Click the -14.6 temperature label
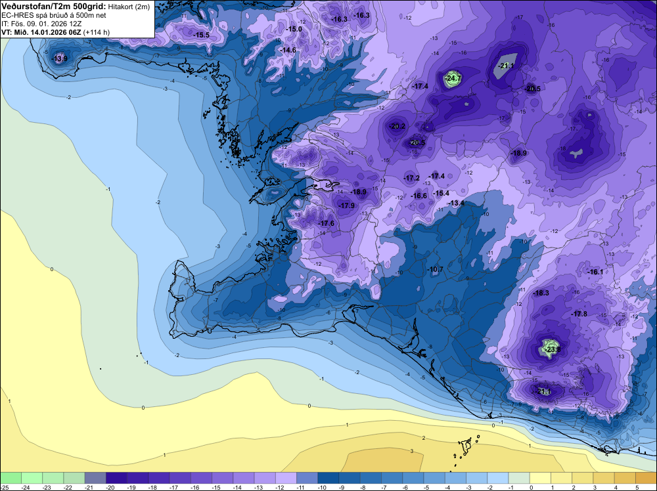This screenshot has height=491, width=657. pyautogui.click(x=288, y=51)
